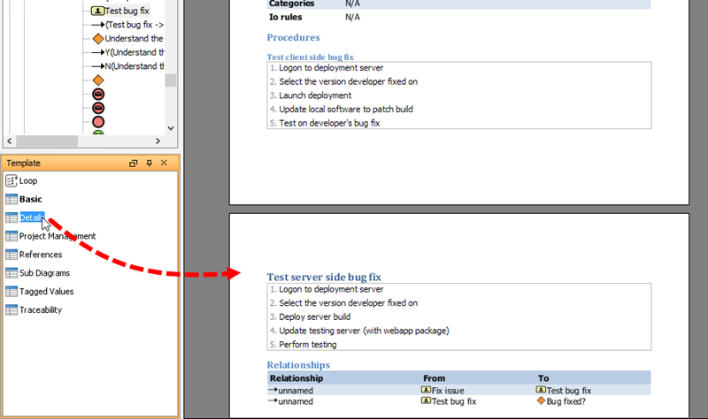Viewport: 708px width, 419px height.
Task: Float the Template panel window
Action: point(134,164)
